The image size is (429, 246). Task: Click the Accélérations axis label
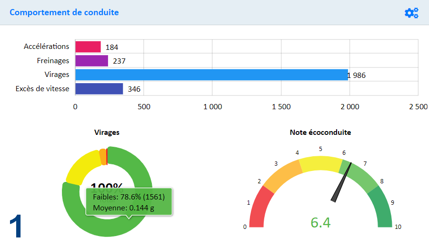[46, 47]
